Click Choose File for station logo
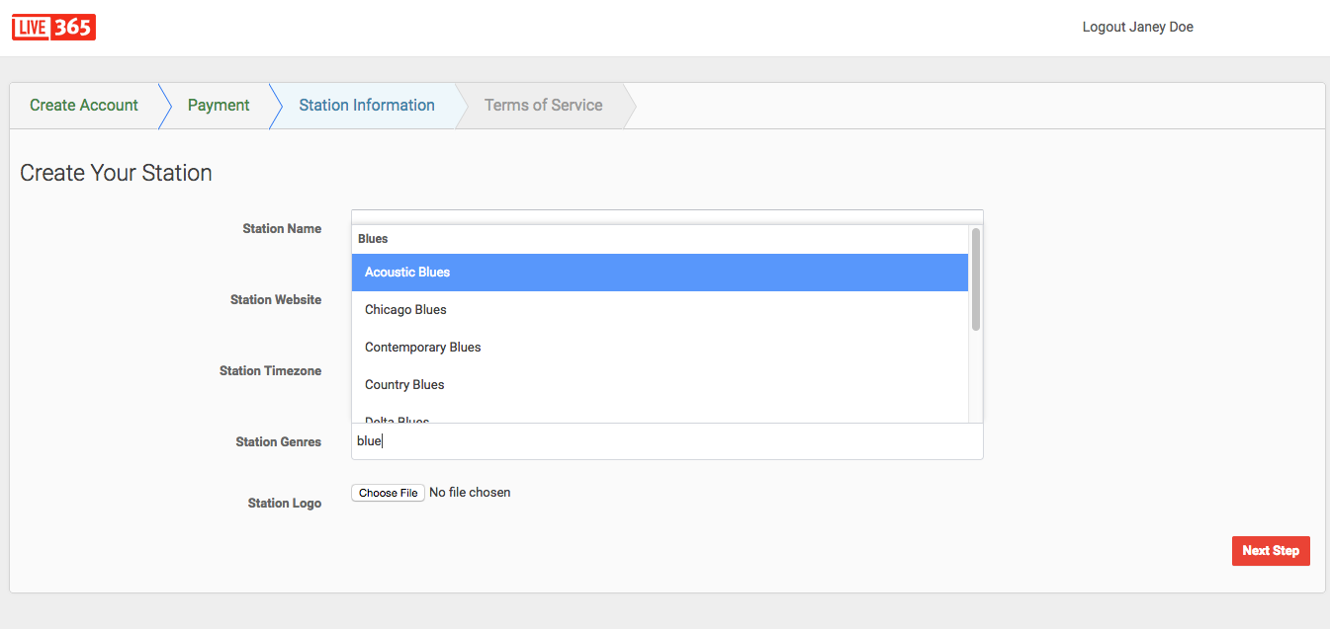The height and width of the screenshot is (629, 1330). point(388,493)
